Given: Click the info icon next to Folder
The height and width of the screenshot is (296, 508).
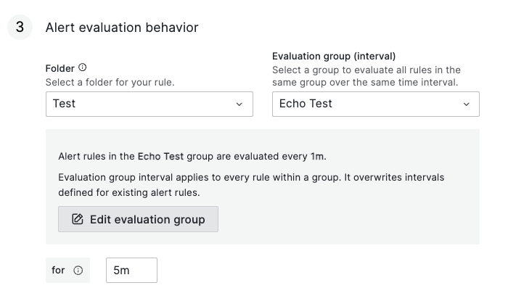Looking at the screenshot, I should (82, 67).
